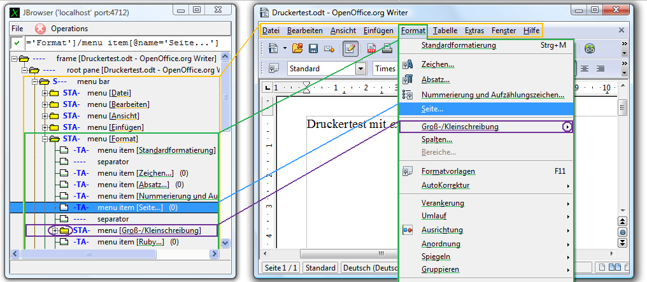Click the Open file folder icon
Screen dimensions: 647x282
[297, 48]
